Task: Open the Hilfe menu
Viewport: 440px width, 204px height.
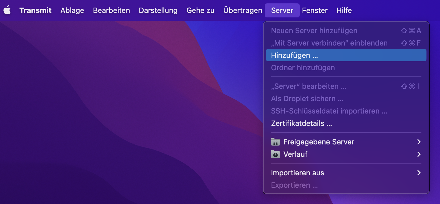Action: click(344, 10)
